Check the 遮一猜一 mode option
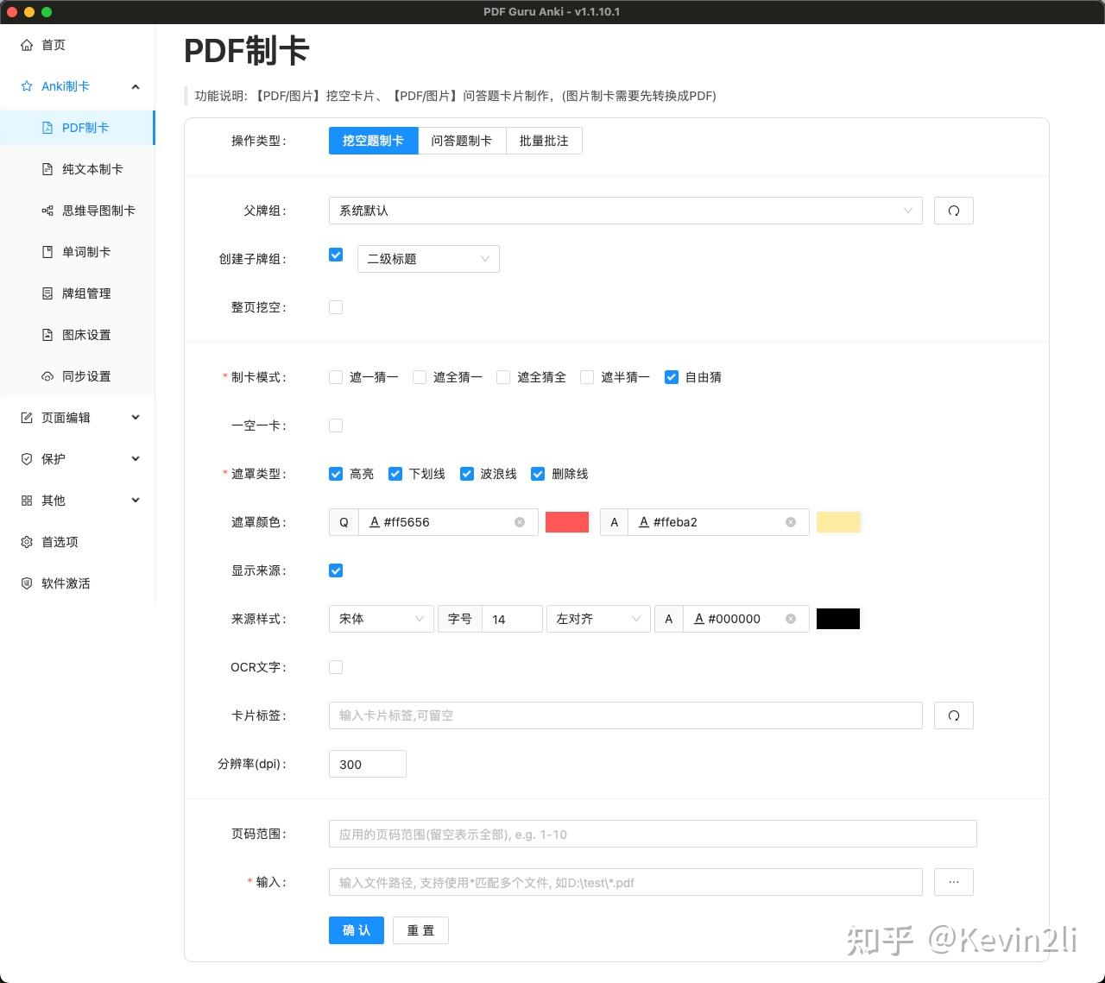This screenshot has height=983, width=1105. 336,377
